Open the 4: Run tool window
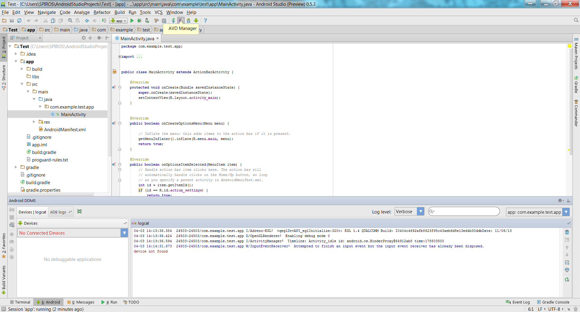 click(x=109, y=302)
